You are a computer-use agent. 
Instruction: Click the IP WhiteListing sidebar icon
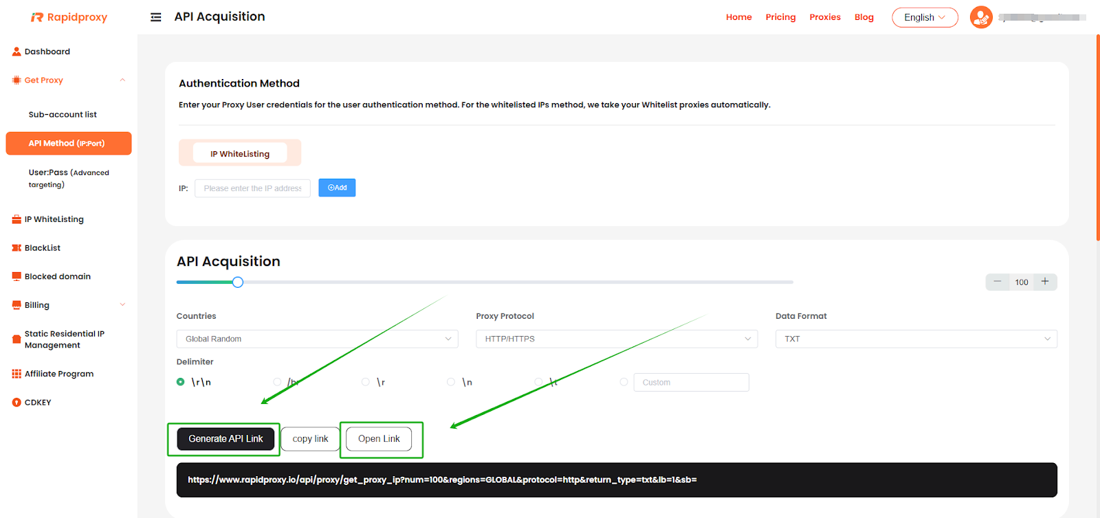point(16,220)
